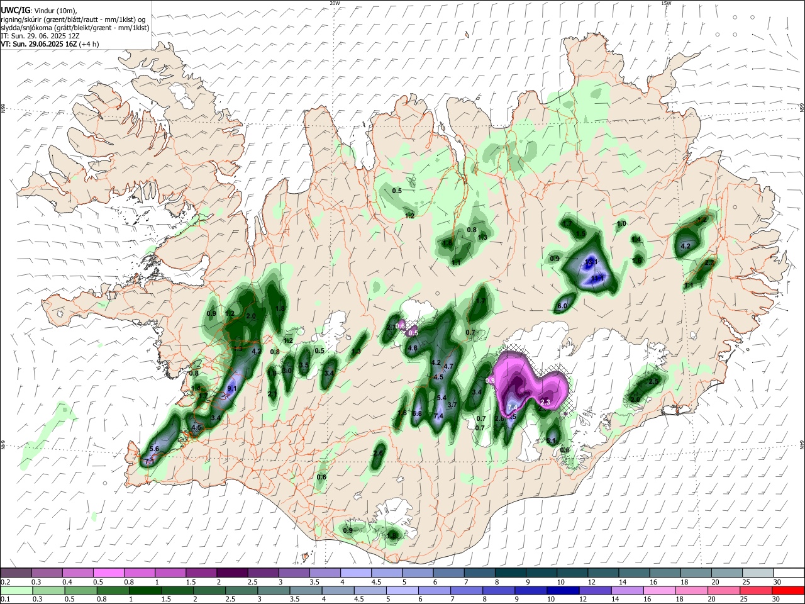Click the 6.0 rainfall value on the map
Image resolution: width=805 pixels, height=604 pixels.
(562, 306)
